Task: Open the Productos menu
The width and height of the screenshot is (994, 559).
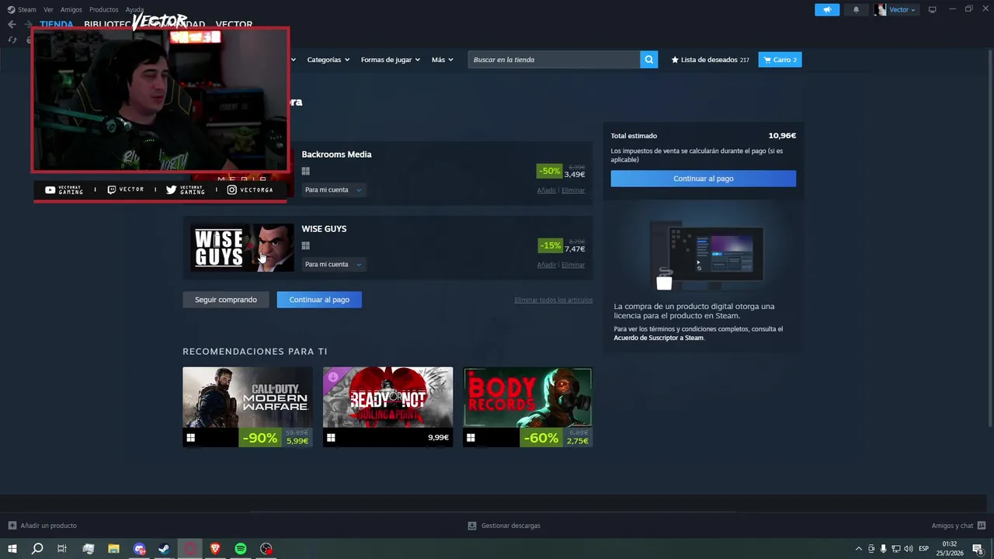Action: (x=103, y=9)
